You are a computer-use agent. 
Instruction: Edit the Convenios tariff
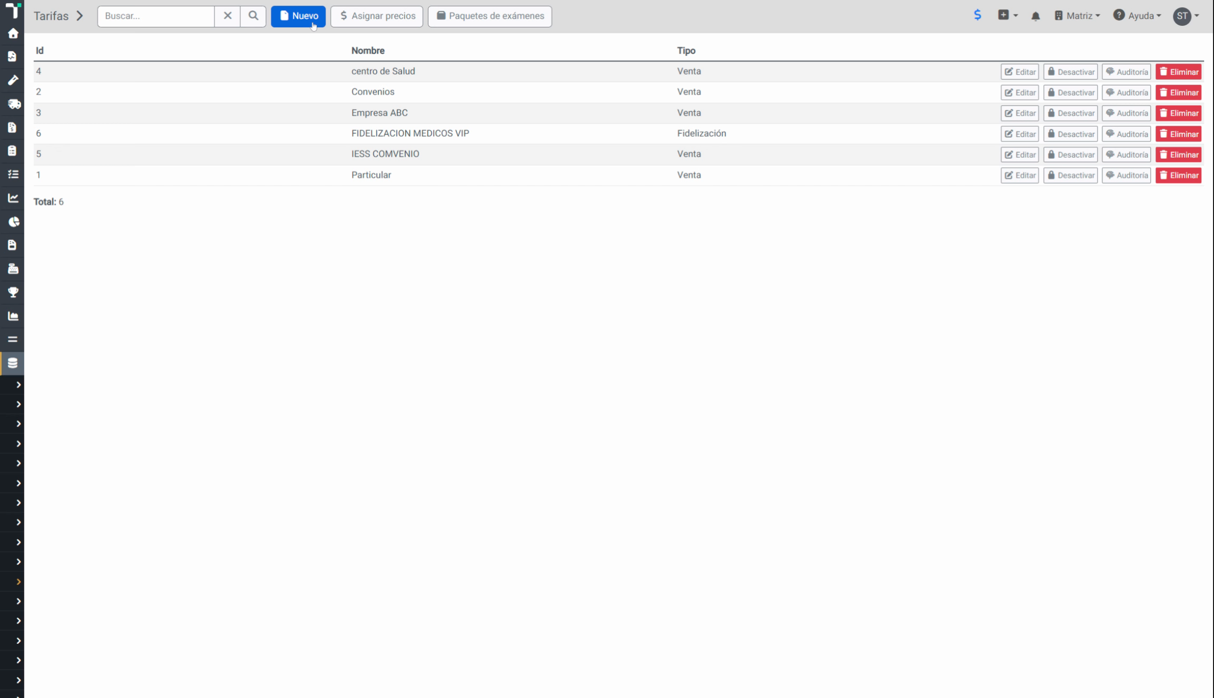tap(1020, 93)
